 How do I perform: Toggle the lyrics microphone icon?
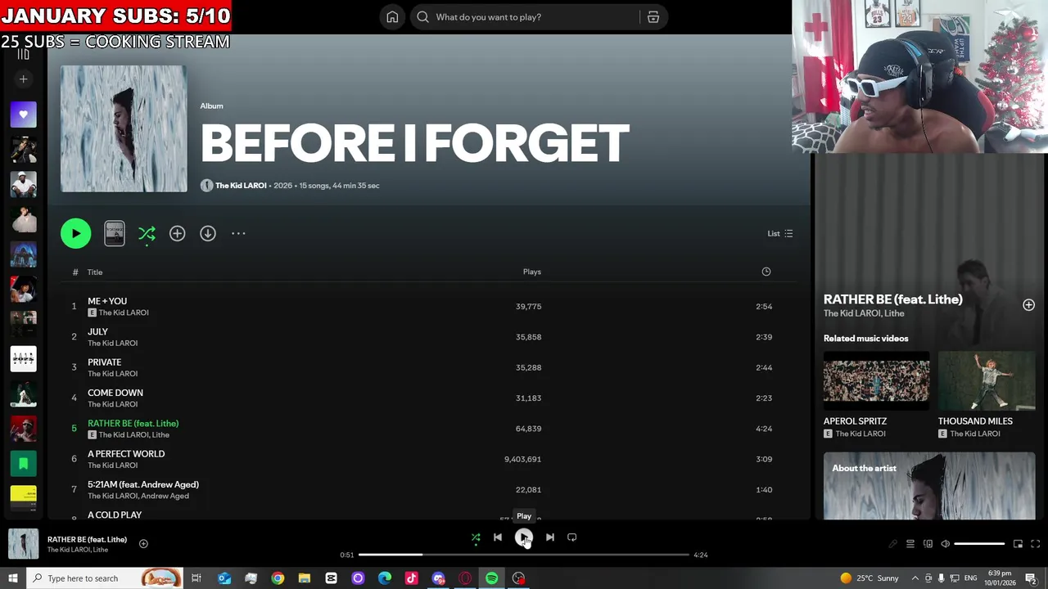(x=892, y=544)
